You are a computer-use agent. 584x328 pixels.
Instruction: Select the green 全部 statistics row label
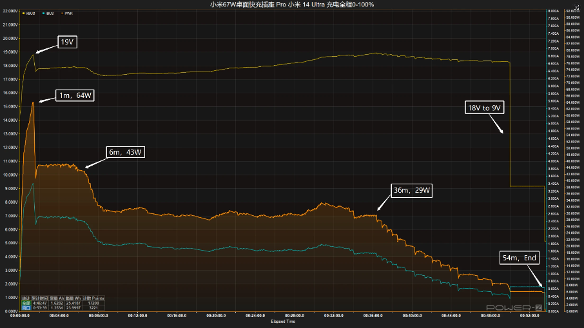[26, 303]
